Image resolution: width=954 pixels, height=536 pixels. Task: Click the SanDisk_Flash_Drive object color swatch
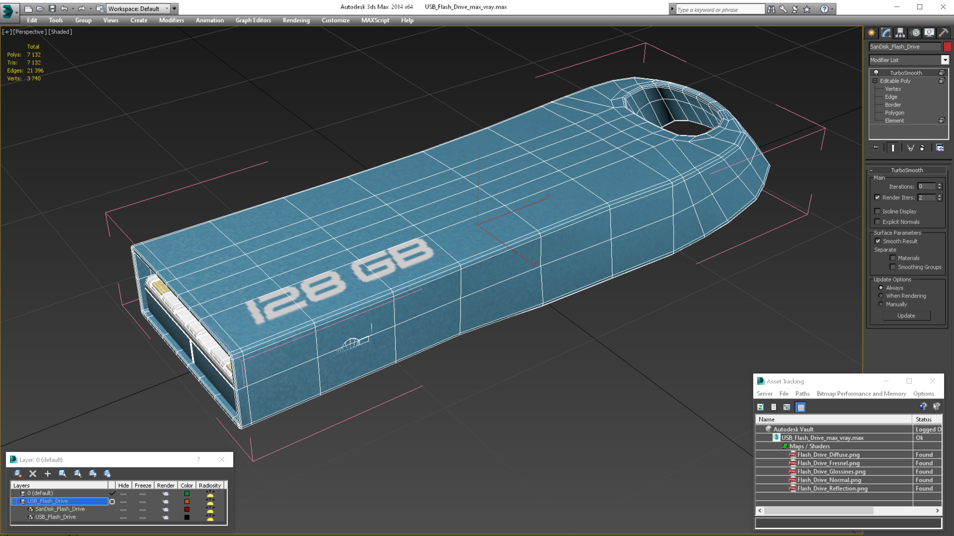[947, 47]
